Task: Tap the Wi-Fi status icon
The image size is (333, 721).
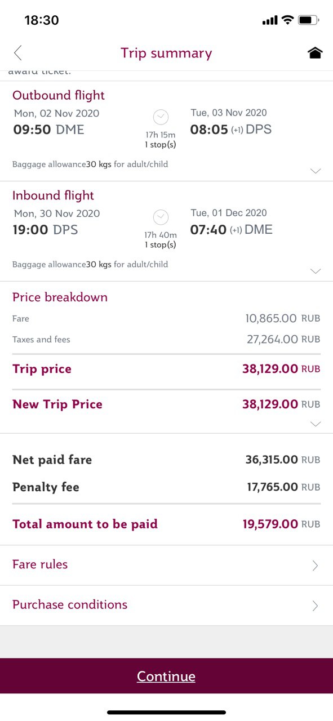Action: pos(287,20)
